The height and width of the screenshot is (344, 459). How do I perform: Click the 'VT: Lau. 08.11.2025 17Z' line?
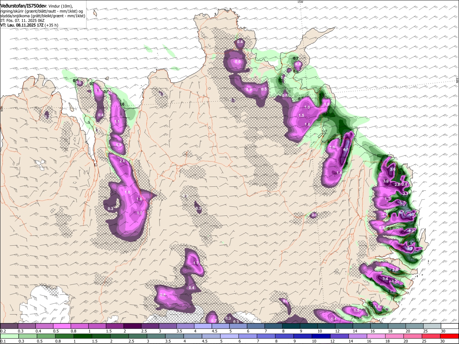[x=29, y=25]
